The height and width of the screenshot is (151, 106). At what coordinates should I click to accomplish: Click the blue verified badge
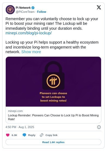(33, 8)
